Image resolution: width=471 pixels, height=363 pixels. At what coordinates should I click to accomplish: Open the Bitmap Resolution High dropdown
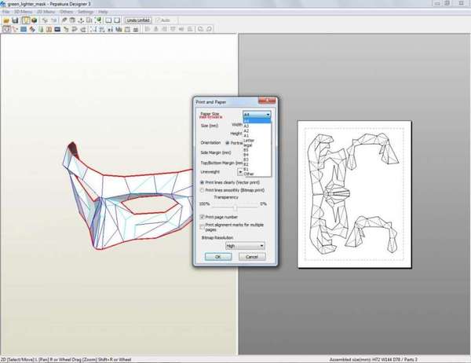click(245, 246)
